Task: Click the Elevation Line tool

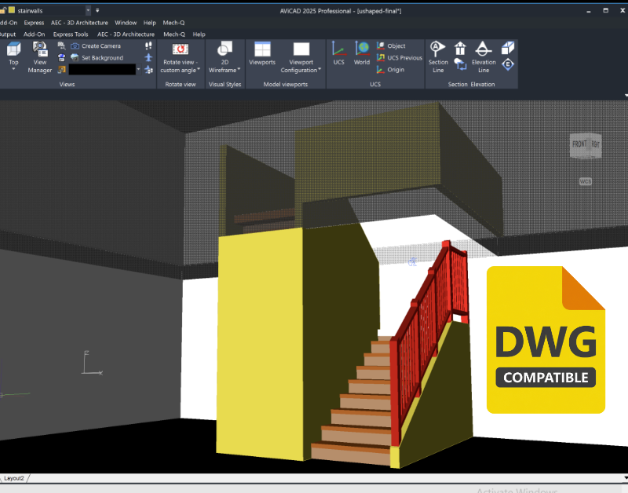Action: pyautogui.click(x=484, y=57)
